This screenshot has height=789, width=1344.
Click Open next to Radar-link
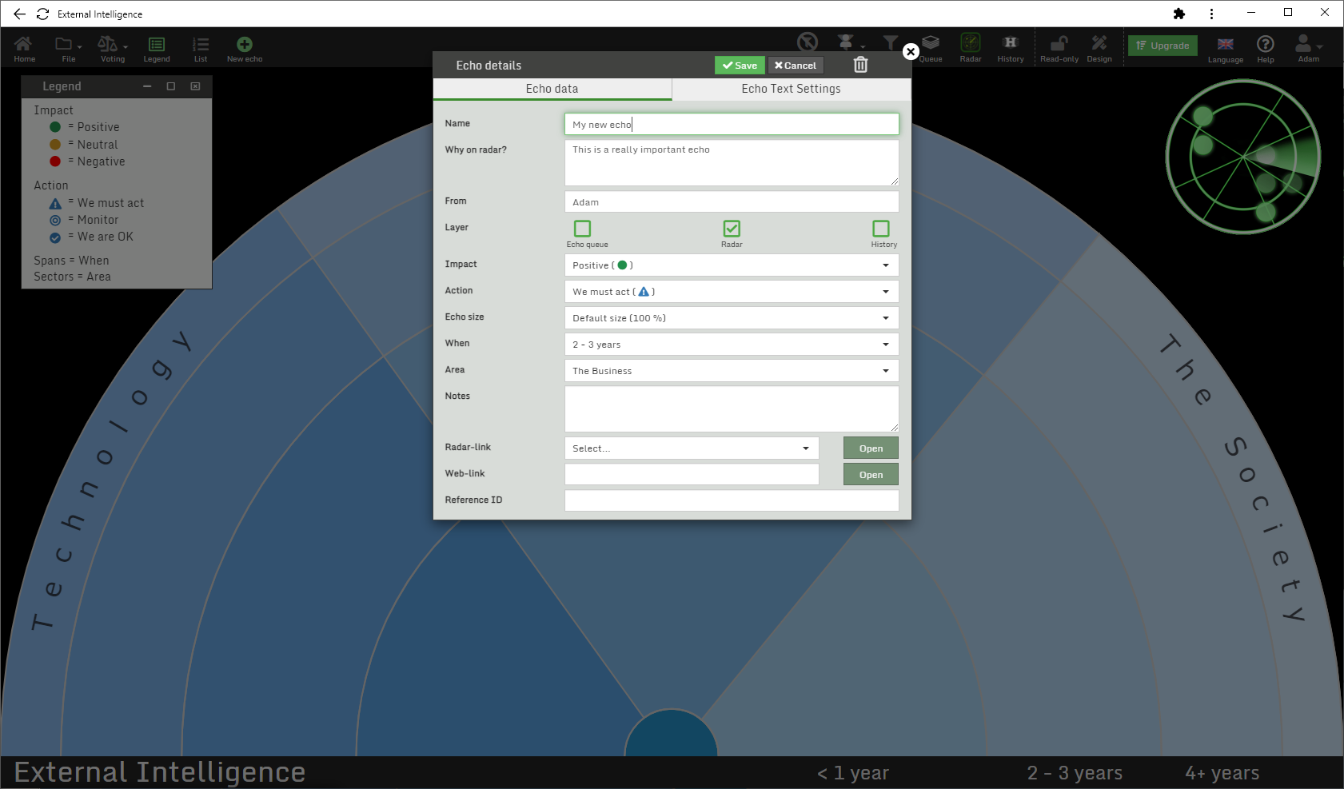click(x=871, y=448)
